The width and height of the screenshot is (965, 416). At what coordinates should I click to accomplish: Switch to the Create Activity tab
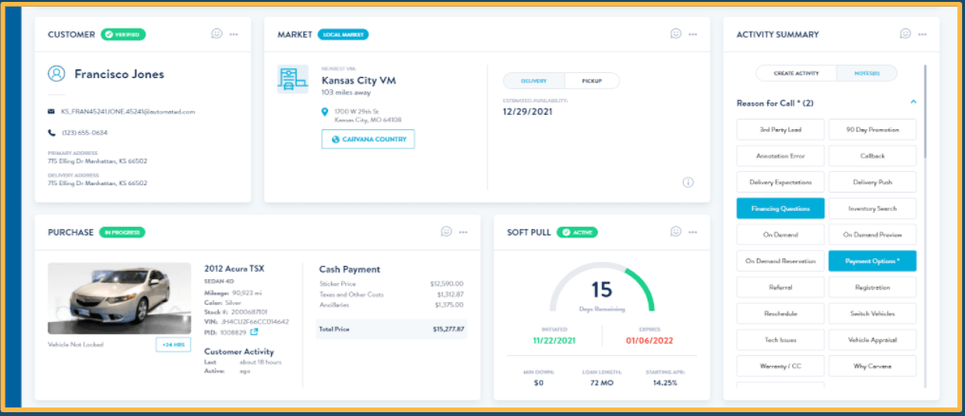pos(796,73)
